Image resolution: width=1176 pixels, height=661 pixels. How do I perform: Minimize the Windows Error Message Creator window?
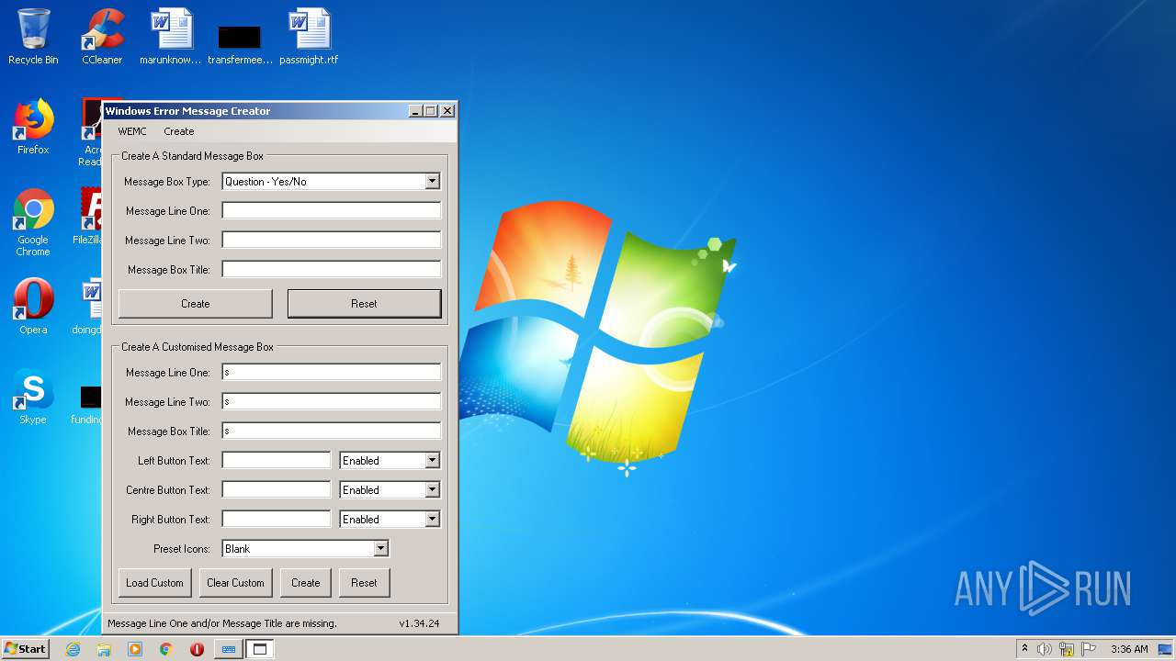(x=416, y=111)
